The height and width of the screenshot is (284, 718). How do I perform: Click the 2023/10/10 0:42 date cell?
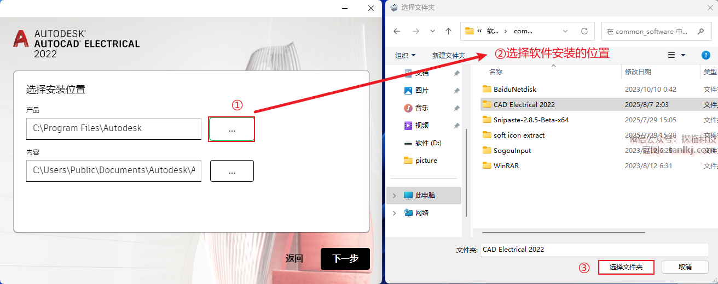[651, 89]
